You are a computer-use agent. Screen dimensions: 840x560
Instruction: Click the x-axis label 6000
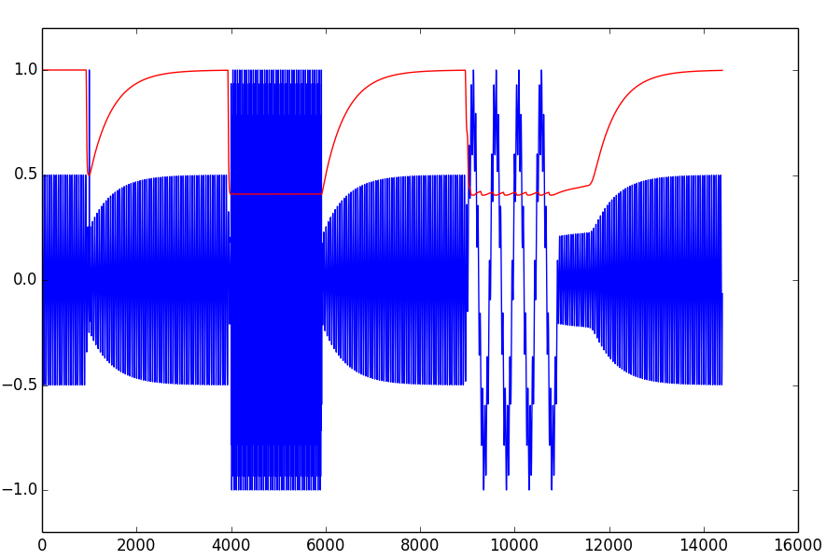coord(326,545)
